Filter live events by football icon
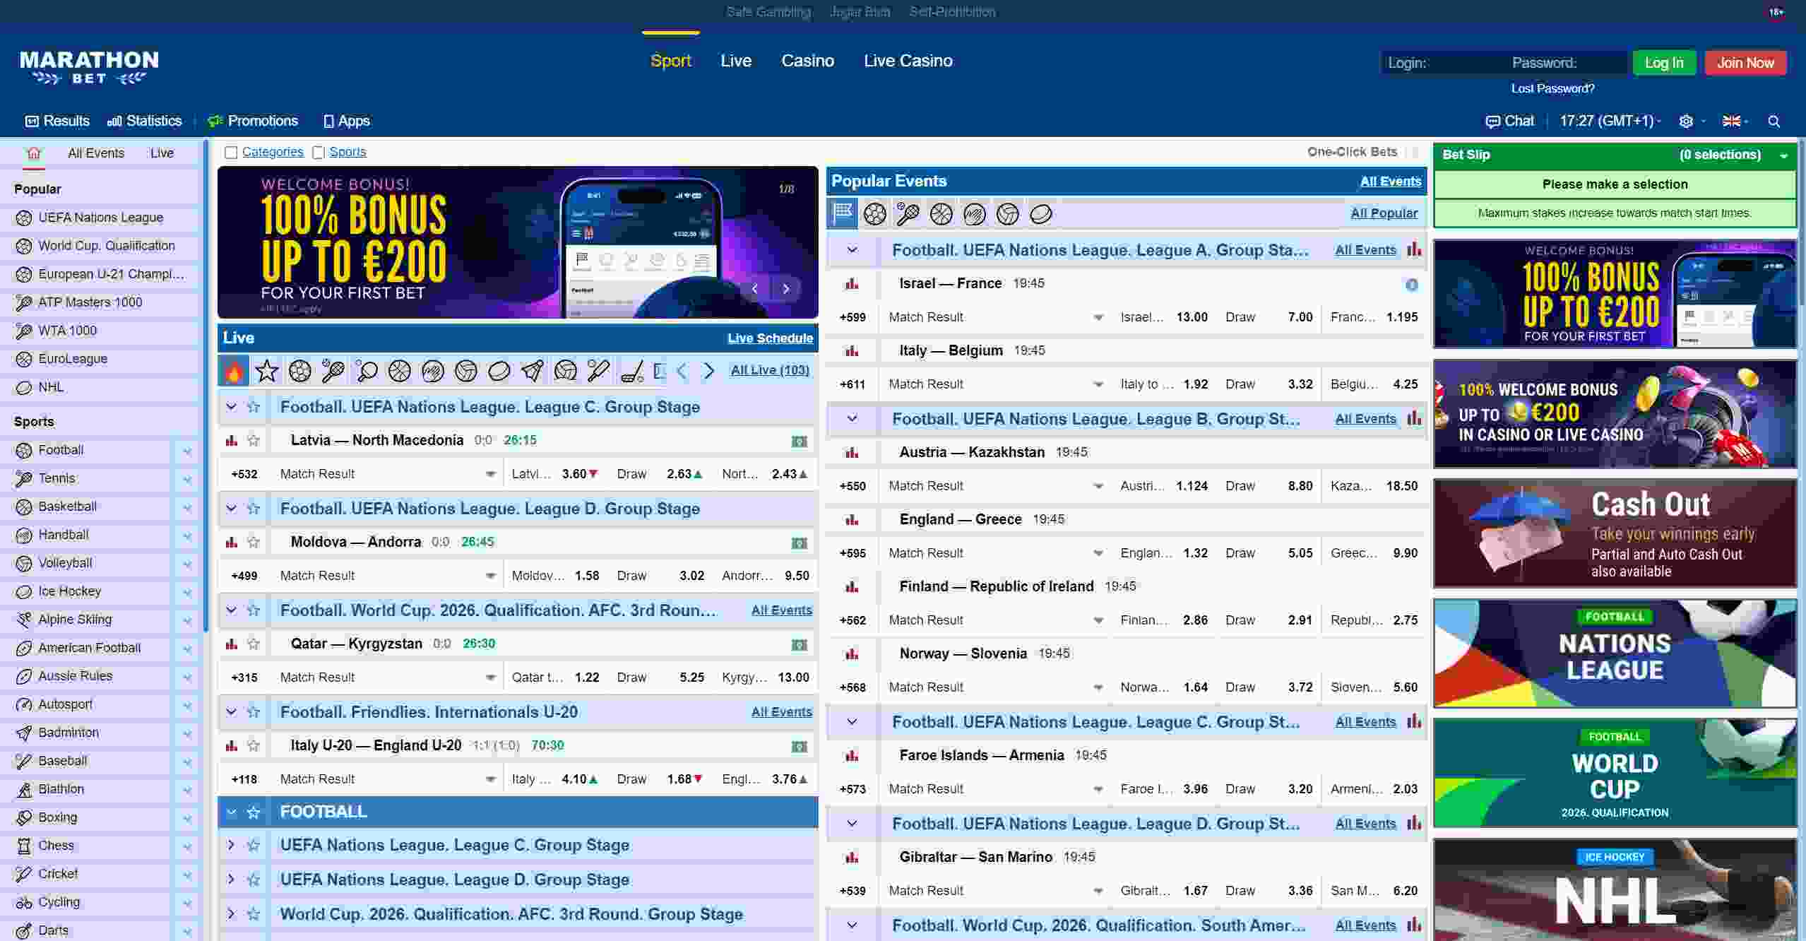Screen dimensions: 1806x941 click(x=300, y=370)
